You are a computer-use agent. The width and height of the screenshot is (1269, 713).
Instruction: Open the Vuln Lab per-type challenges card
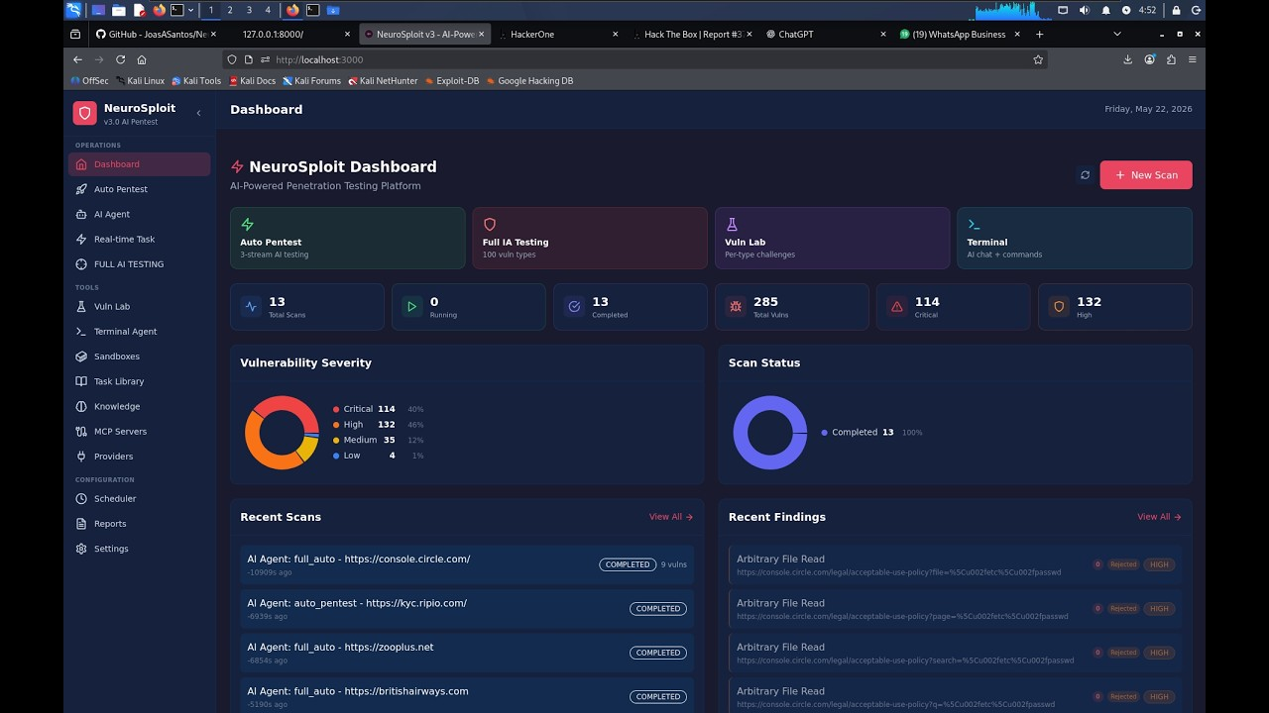tap(832, 238)
